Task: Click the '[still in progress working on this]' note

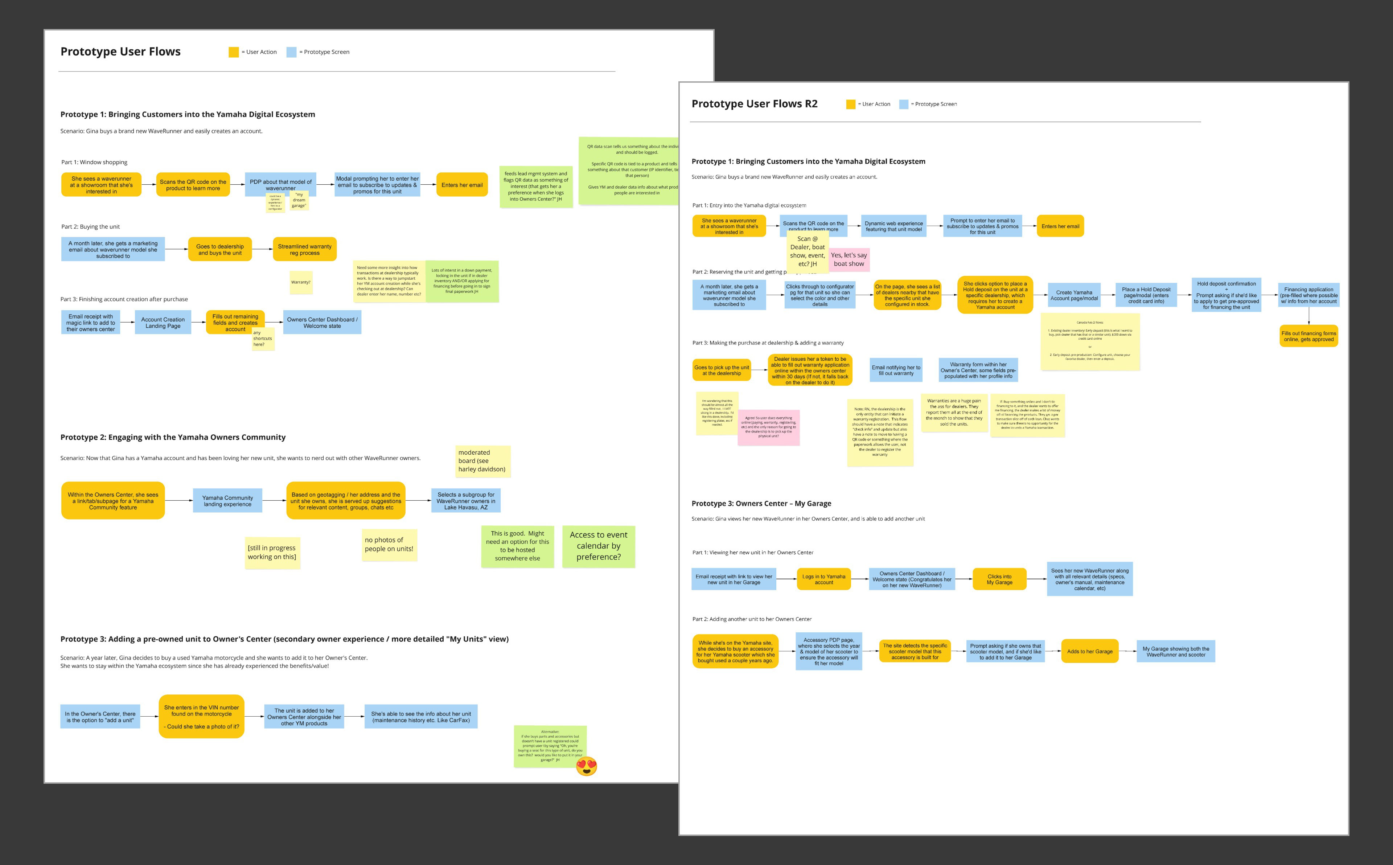Action: click(272, 553)
